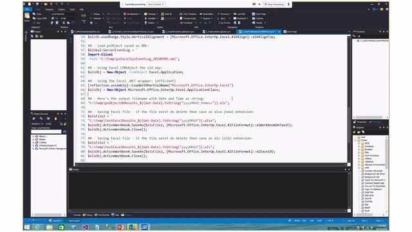
Task: Click the Windows Start button
Action: 27,227
